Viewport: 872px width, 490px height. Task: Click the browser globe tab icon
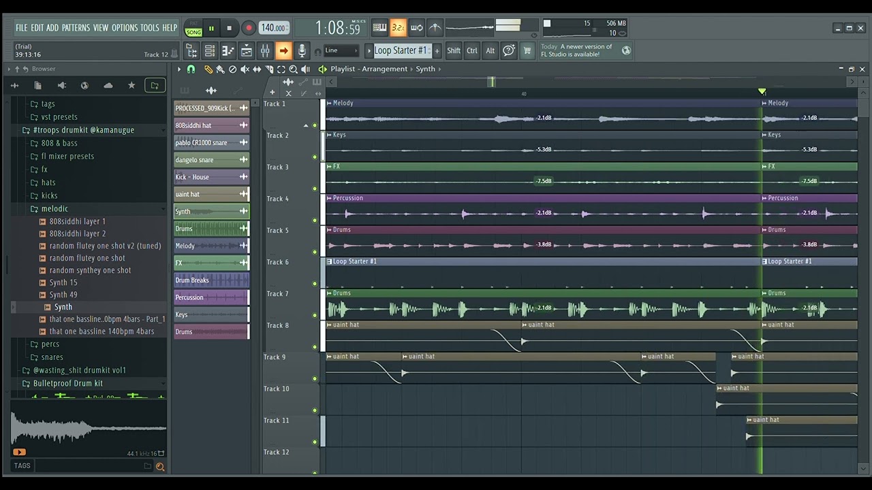84,86
